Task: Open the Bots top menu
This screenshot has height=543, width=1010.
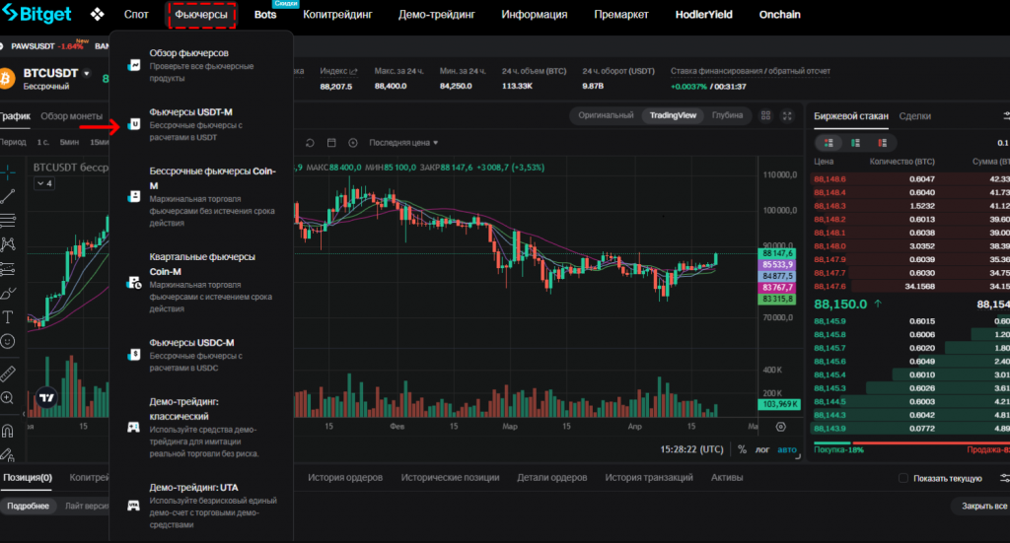Action: [264, 14]
